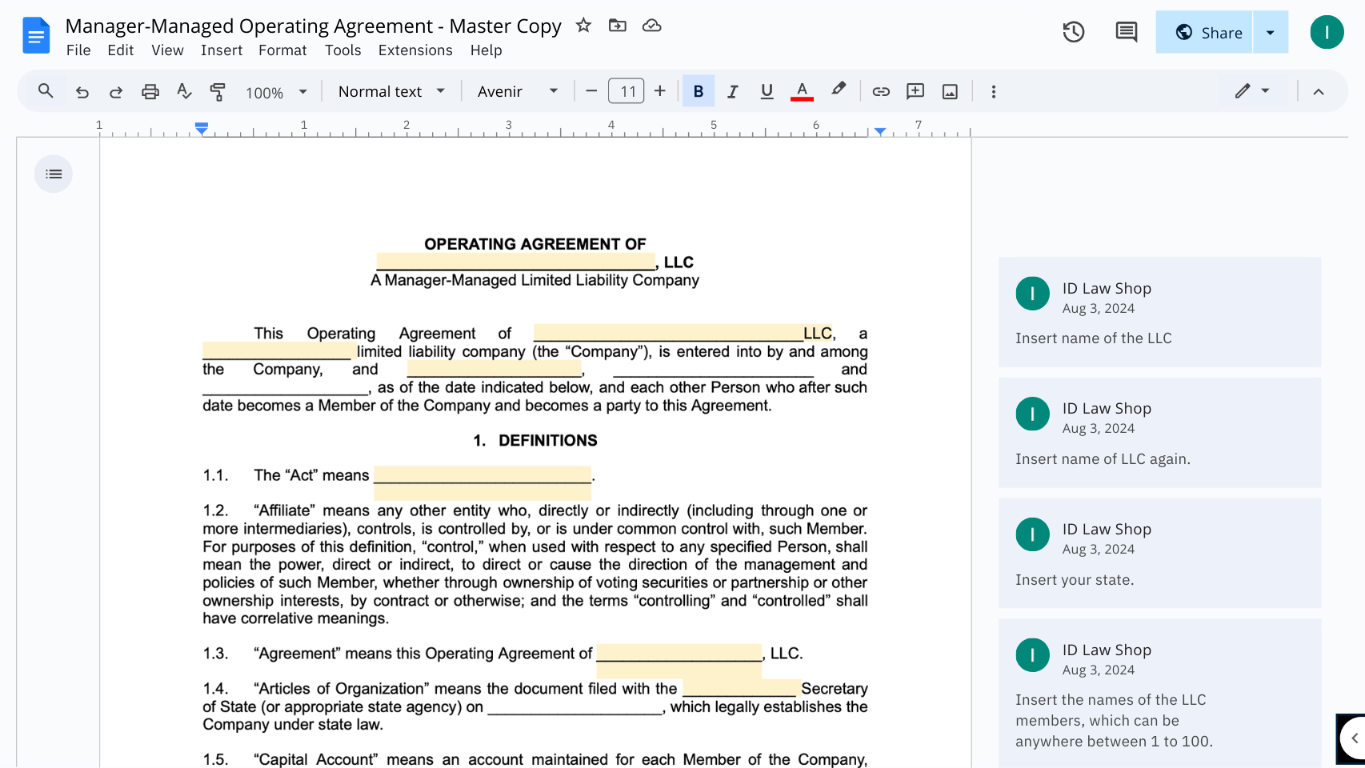The width and height of the screenshot is (1365, 768).
Task: Open the comment 'Insert your state.'
Action: 1159,554
